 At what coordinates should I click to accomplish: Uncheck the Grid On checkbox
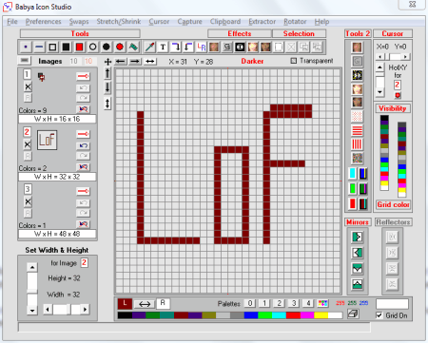coord(379,315)
